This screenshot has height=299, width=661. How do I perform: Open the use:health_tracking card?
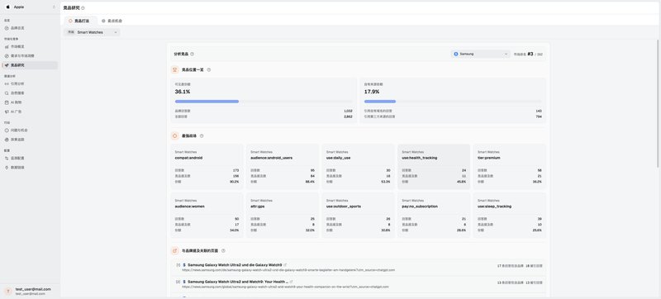pyautogui.click(x=434, y=167)
